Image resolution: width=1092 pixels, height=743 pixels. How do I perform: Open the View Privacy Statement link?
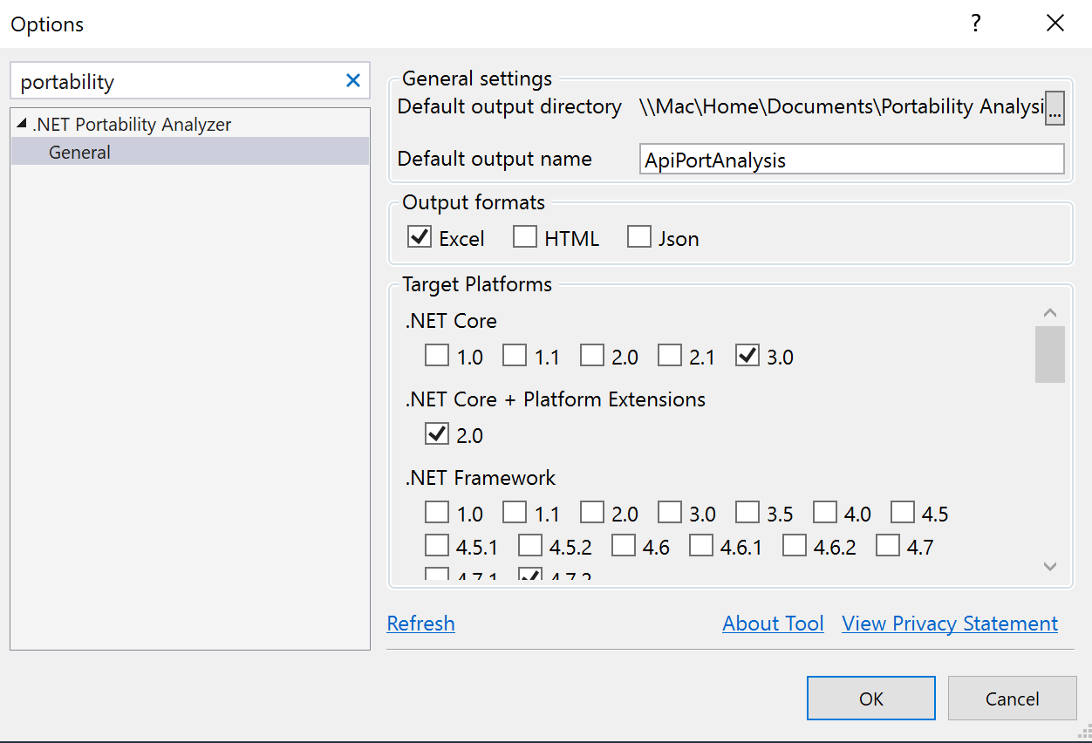point(950,624)
